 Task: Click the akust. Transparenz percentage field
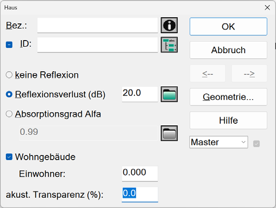tap(140, 194)
